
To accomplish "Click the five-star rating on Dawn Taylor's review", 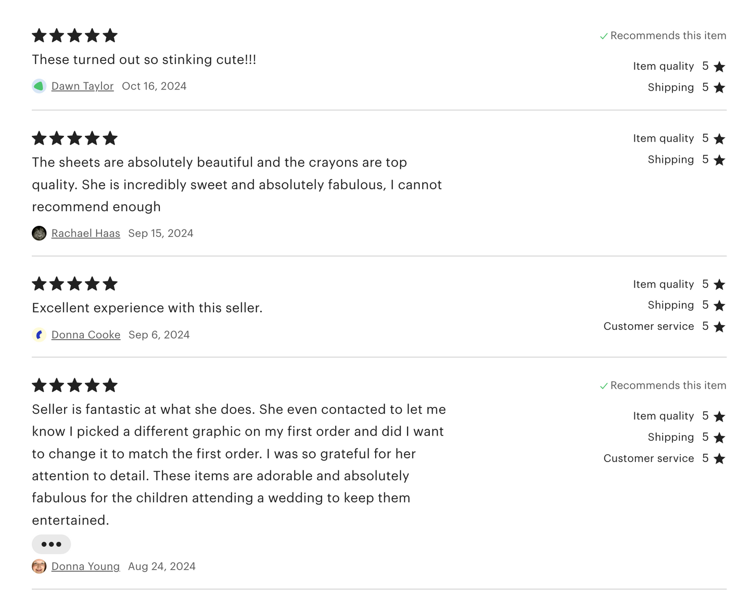I will pyautogui.click(x=74, y=36).
